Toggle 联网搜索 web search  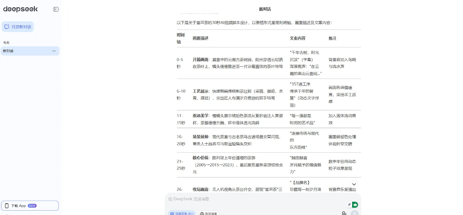point(208,213)
